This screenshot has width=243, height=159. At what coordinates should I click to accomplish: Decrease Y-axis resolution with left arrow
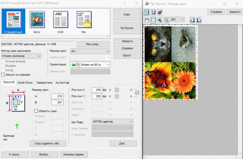(x=110, y=96)
